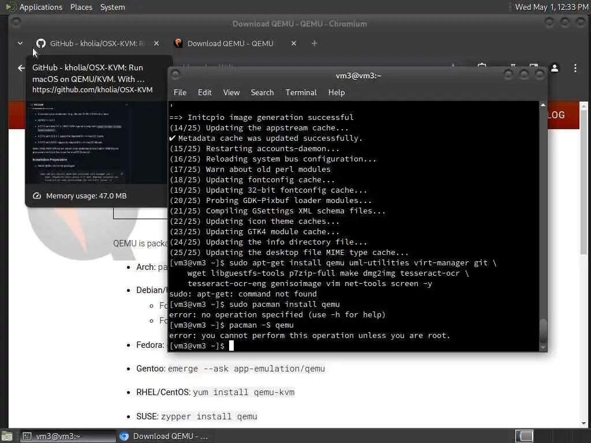This screenshot has width=591, height=443.
Task: Close the Download QEMU tab
Action: tap(294, 43)
